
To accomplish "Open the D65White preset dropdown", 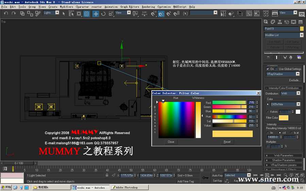I will tap(298, 104).
